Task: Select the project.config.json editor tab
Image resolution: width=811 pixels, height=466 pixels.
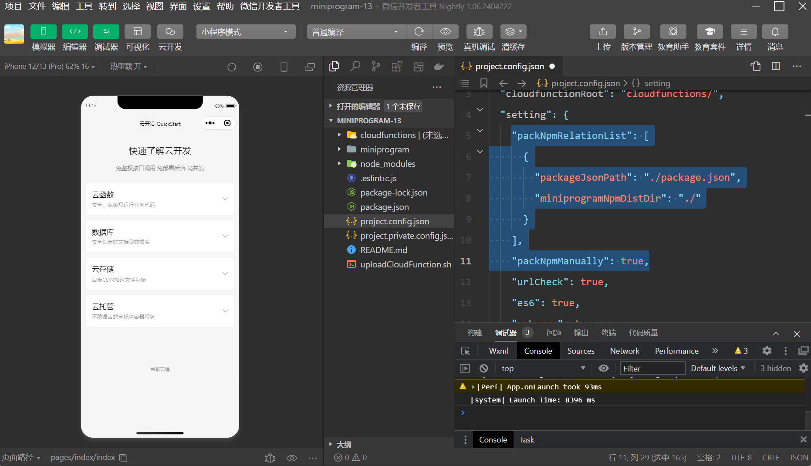Action: point(509,66)
